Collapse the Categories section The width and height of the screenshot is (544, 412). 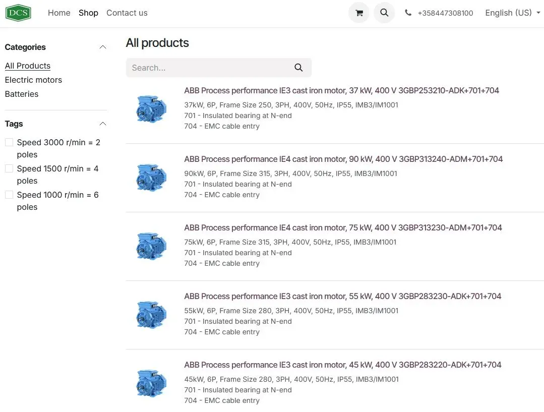103,47
